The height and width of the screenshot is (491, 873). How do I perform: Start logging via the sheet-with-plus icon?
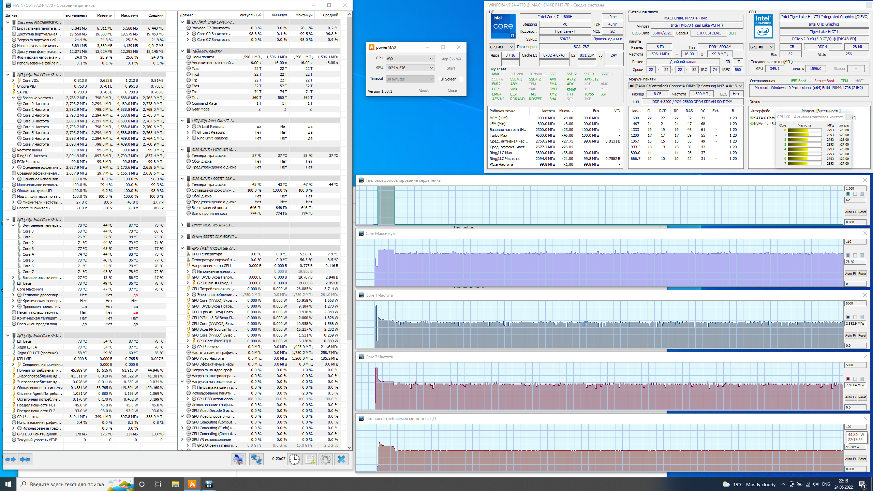pos(310,459)
